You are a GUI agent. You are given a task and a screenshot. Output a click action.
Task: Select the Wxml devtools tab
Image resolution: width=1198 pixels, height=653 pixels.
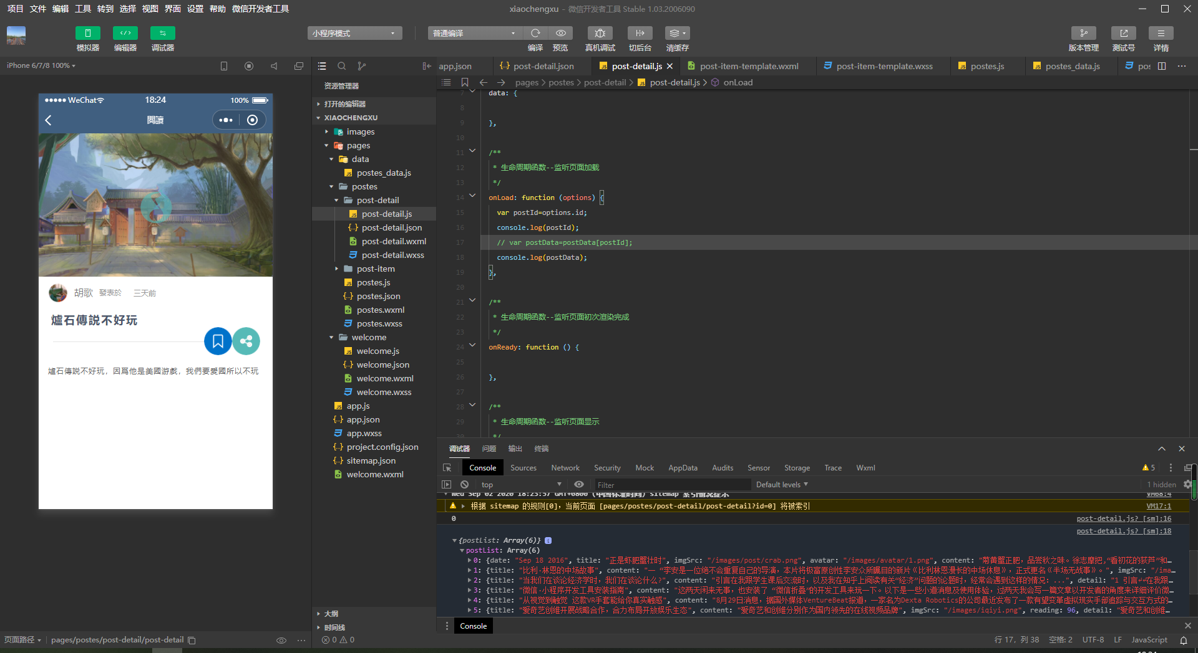click(865, 468)
